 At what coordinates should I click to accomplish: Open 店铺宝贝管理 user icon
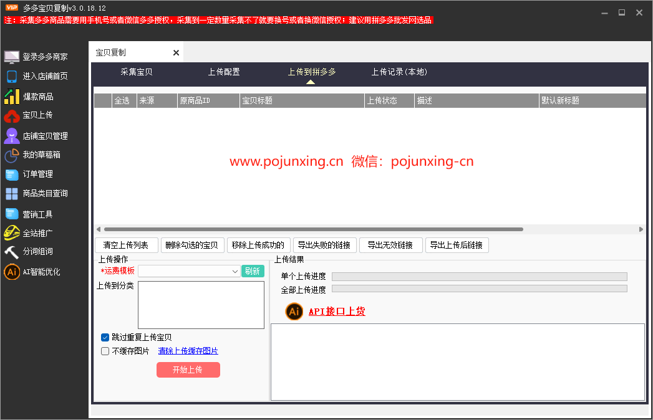[12, 136]
